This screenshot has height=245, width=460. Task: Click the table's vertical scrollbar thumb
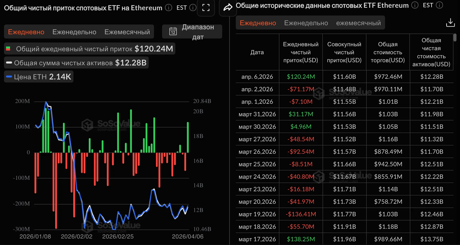pyautogui.click(x=455, y=38)
